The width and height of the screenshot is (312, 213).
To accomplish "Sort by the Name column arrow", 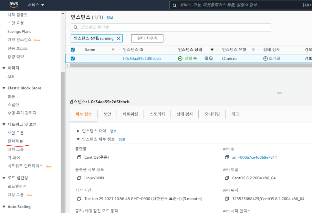I will click(x=113, y=50).
